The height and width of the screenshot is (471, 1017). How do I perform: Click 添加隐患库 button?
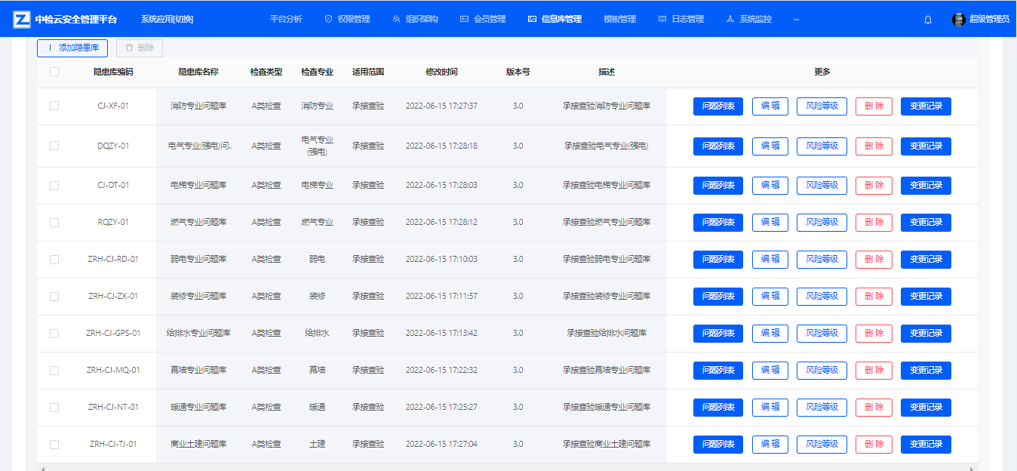click(x=72, y=48)
